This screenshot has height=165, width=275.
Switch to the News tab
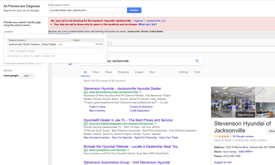pyautogui.click(x=109, y=72)
